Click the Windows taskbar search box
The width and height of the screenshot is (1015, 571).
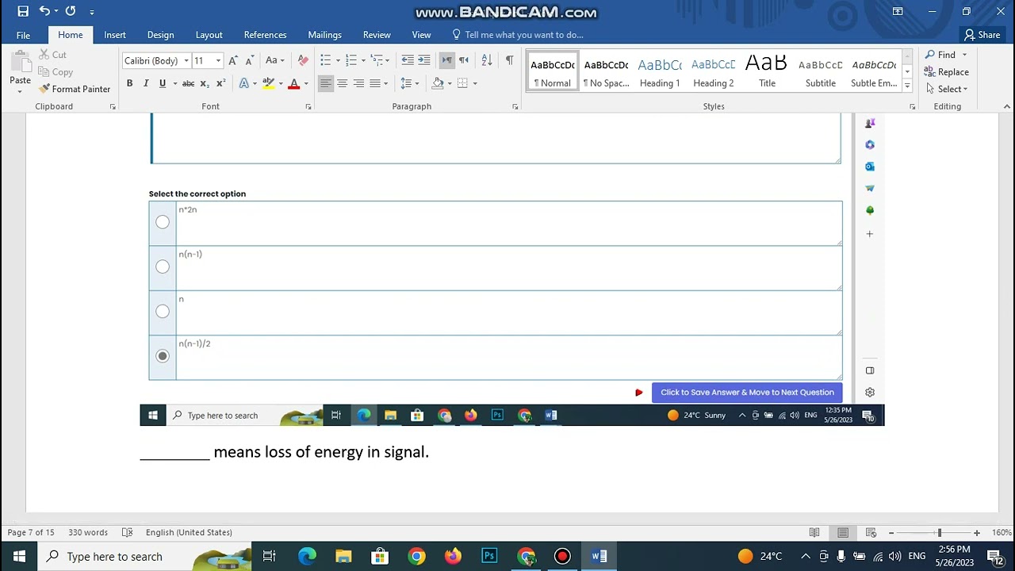pos(145,557)
